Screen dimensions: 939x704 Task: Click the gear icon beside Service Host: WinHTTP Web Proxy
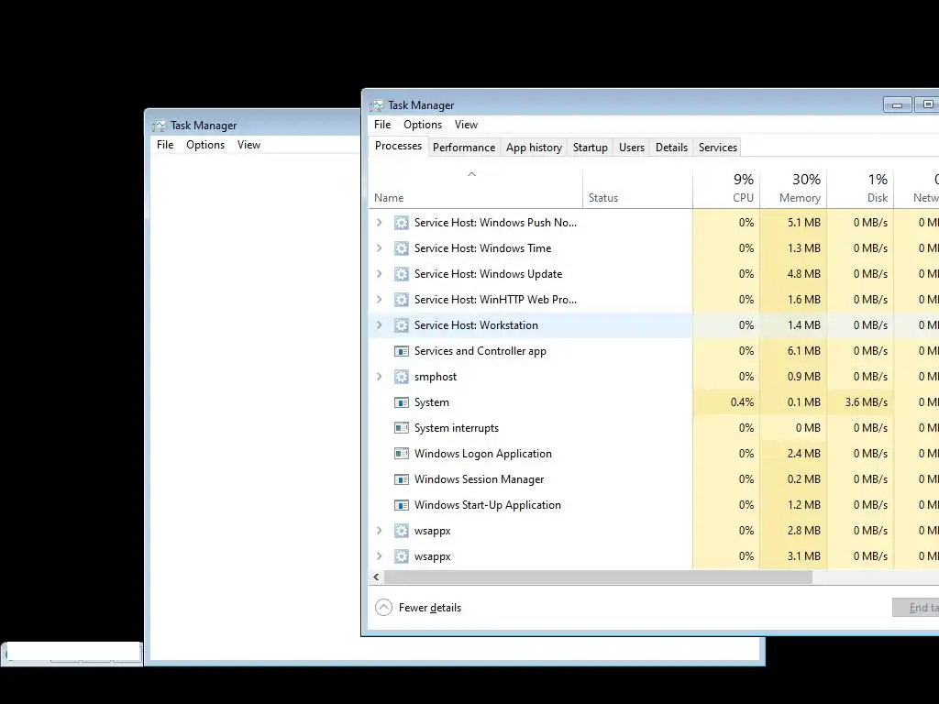(x=402, y=300)
